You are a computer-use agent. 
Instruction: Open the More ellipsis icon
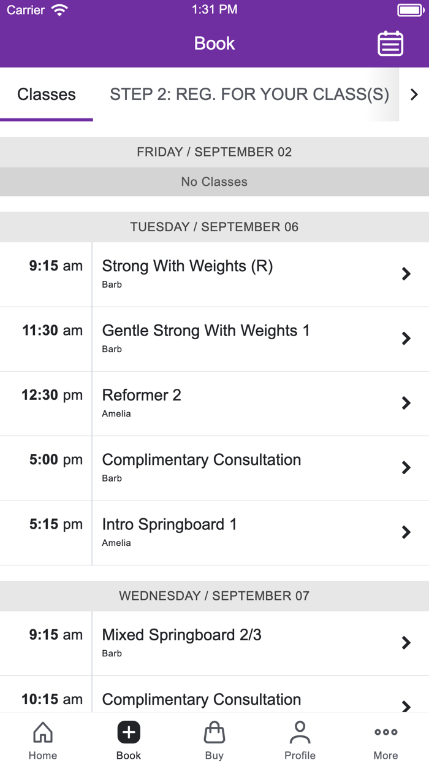385,732
